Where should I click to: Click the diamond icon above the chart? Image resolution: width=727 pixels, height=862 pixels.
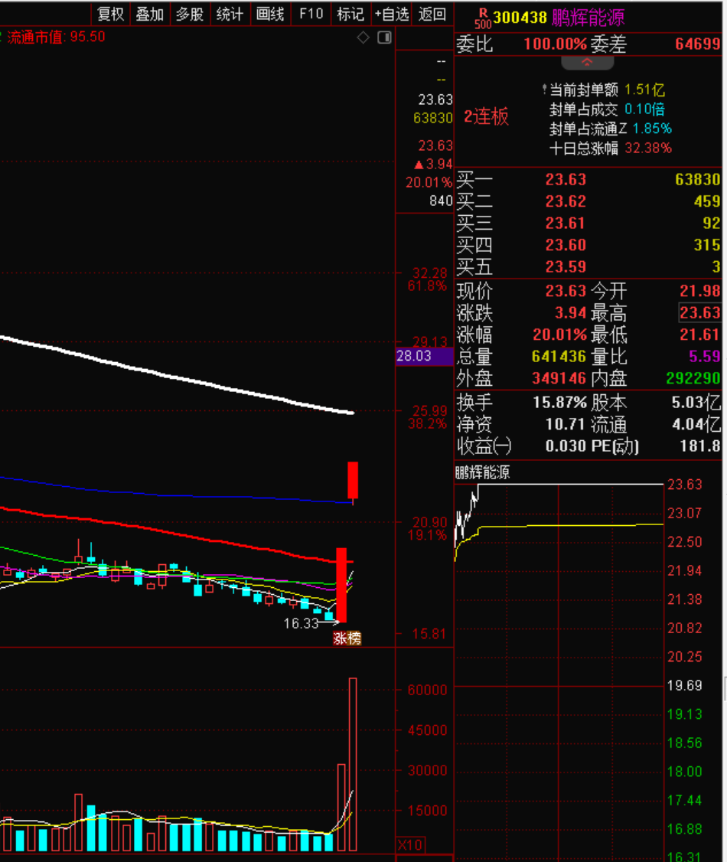pos(363,38)
